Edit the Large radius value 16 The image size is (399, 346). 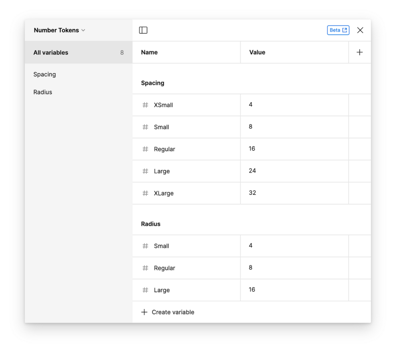point(252,290)
